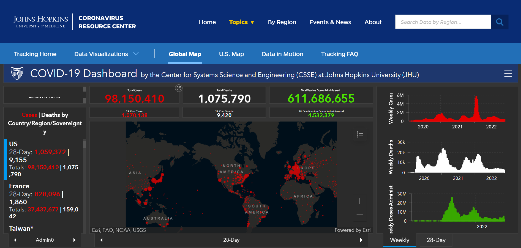Expand the Topics dropdown menu
The width and height of the screenshot is (521, 248).
pos(241,22)
